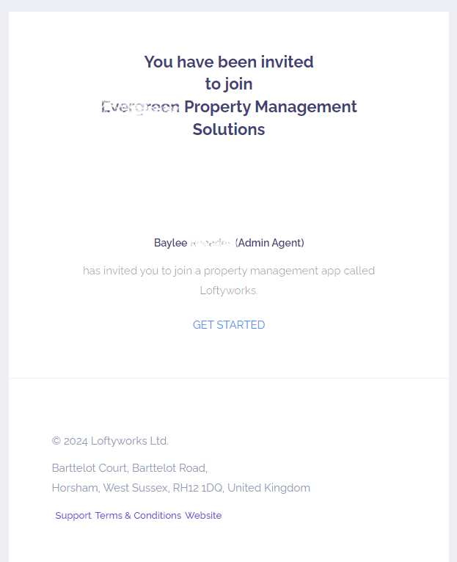Click the '(Admin Agent)' role label
This screenshot has width=457, height=562.
click(x=269, y=243)
